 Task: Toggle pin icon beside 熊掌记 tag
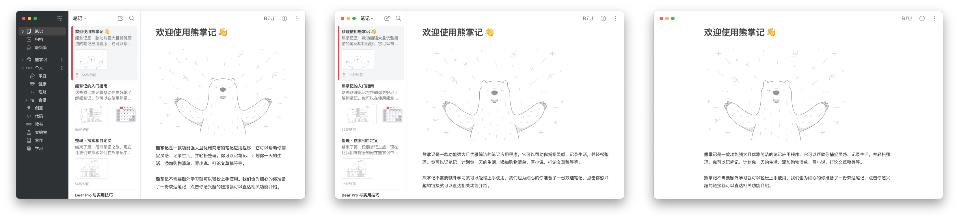(62, 60)
